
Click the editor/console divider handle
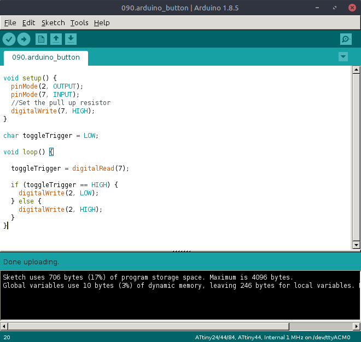(x=182, y=251)
